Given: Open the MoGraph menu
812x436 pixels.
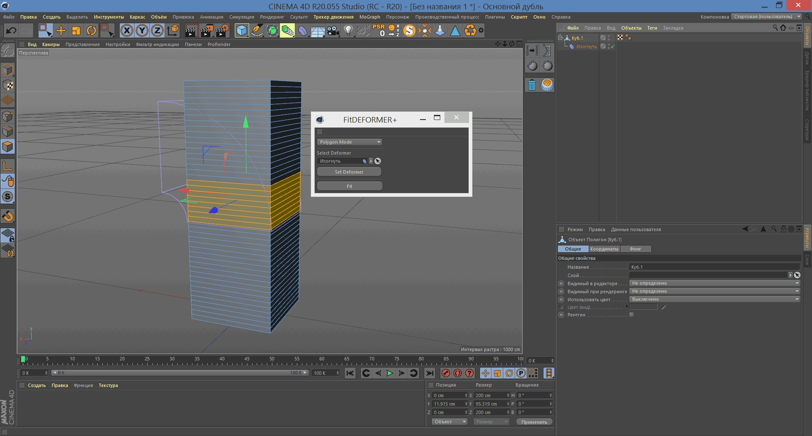Looking at the screenshot, I should (370, 17).
